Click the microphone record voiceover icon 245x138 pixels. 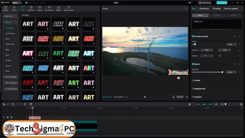[x=190, y=104]
